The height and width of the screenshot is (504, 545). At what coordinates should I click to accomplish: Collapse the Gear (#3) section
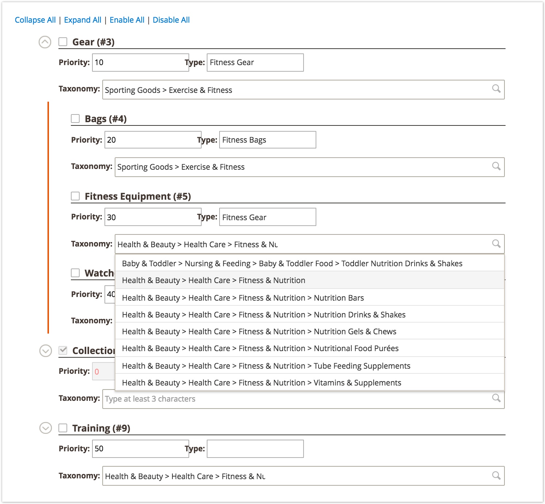(x=45, y=42)
